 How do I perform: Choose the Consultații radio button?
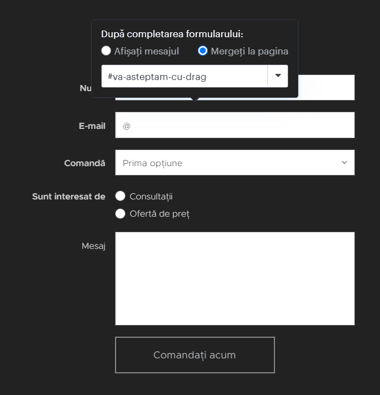pyautogui.click(x=120, y=196)
